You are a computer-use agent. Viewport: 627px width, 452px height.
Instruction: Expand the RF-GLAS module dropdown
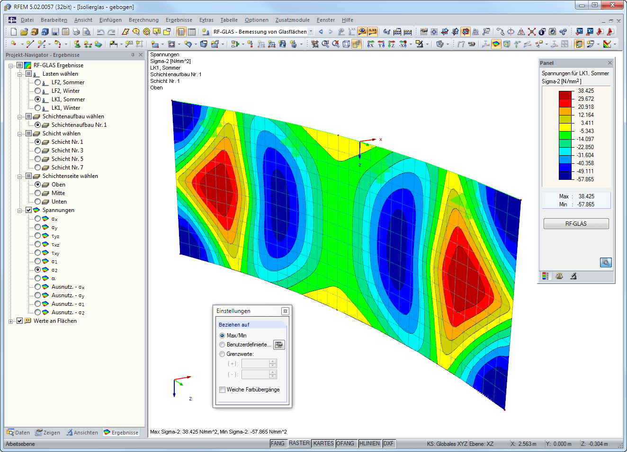point(312,31)
